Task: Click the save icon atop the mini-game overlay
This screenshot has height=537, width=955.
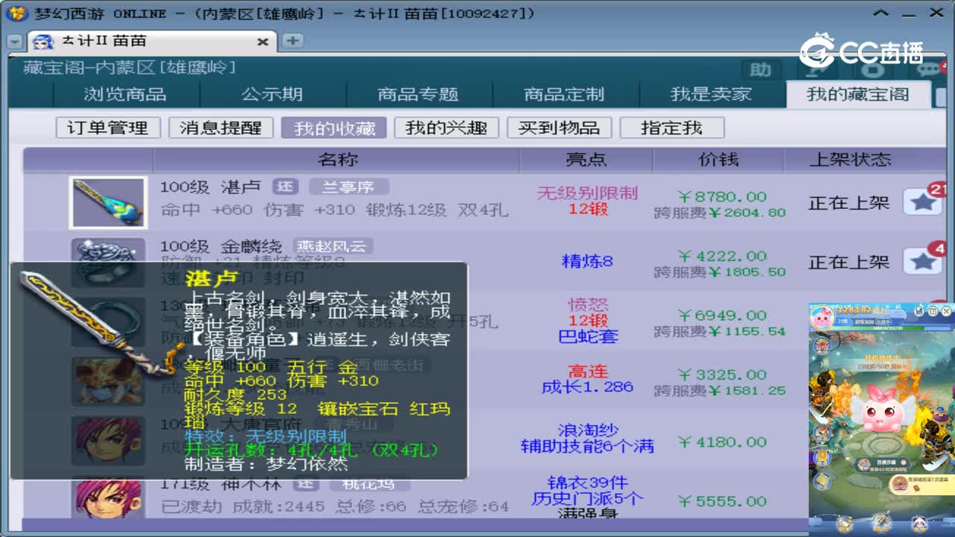Action: click(919, 310)
